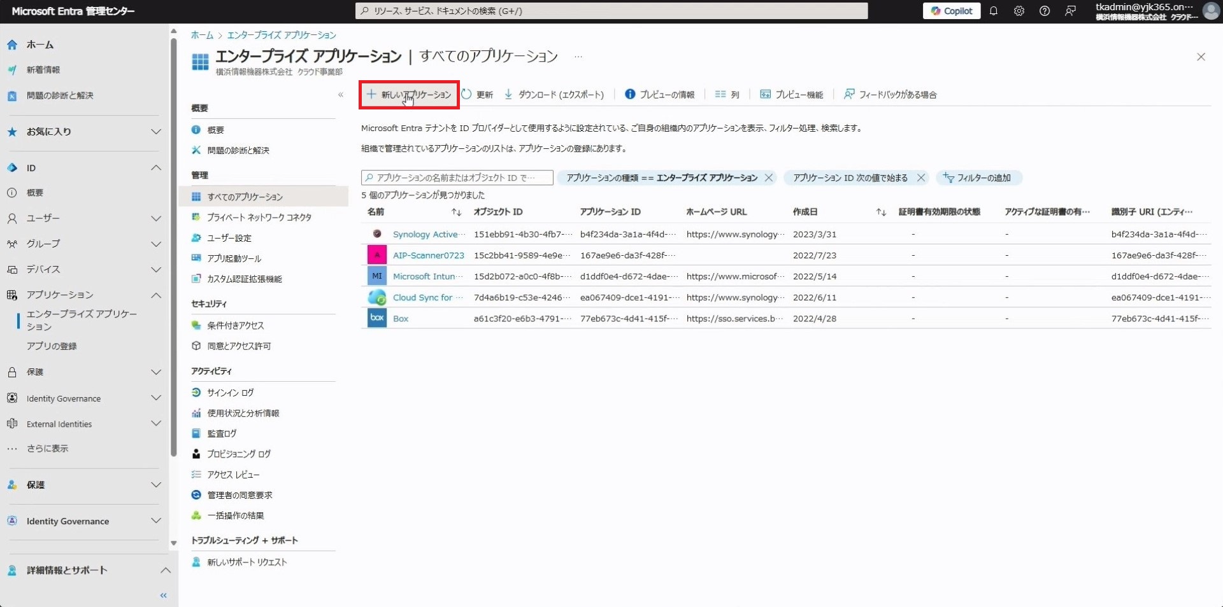Collapse 詳細情報とサポート section
Screen dimensions: 1223x607
[x=165, y=570]
